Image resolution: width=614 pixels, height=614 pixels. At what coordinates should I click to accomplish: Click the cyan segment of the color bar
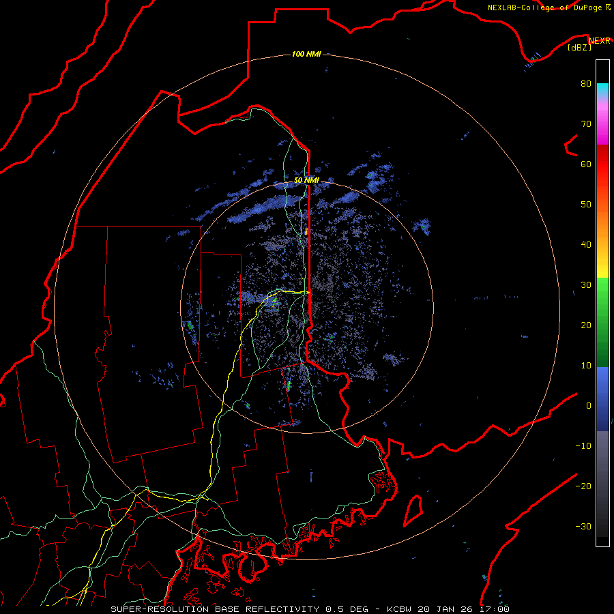tap(602, 90)
